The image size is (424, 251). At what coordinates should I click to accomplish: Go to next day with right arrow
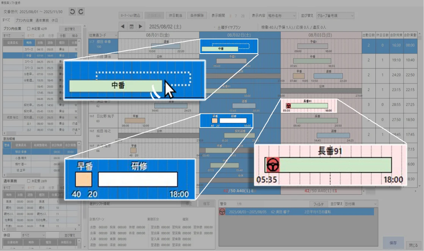140,27
